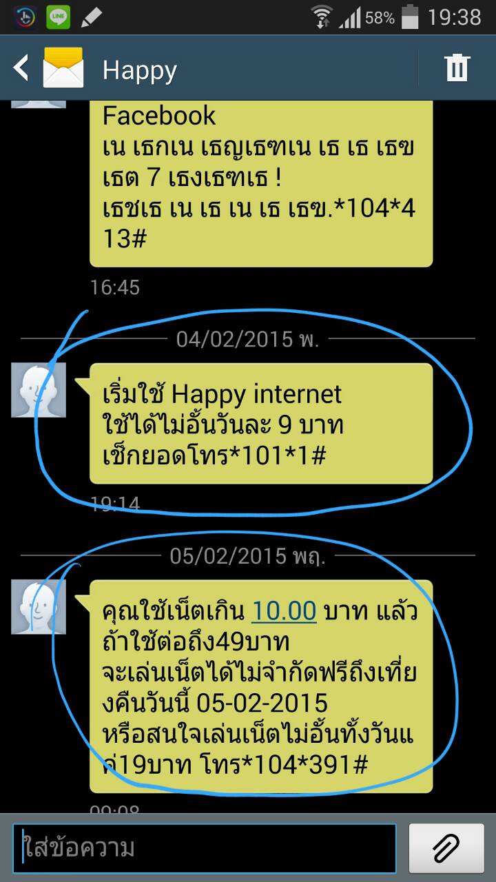496x882 pixels.
Task: Open contact avatar beside 05/02/2015 message
Action: point(39,607)
